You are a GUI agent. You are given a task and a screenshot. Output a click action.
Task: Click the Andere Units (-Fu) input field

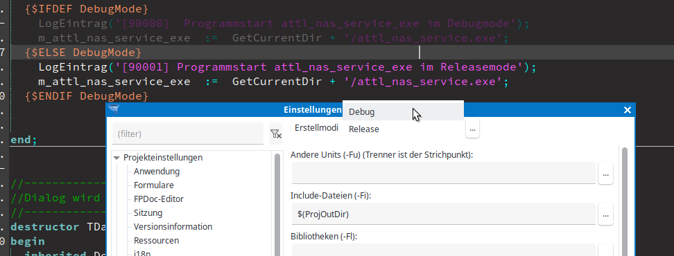point(444,173)
